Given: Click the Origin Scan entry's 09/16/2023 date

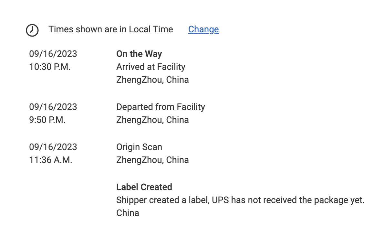Looking at the screenshot, I should pyautogui.click(x=53, y=147).
